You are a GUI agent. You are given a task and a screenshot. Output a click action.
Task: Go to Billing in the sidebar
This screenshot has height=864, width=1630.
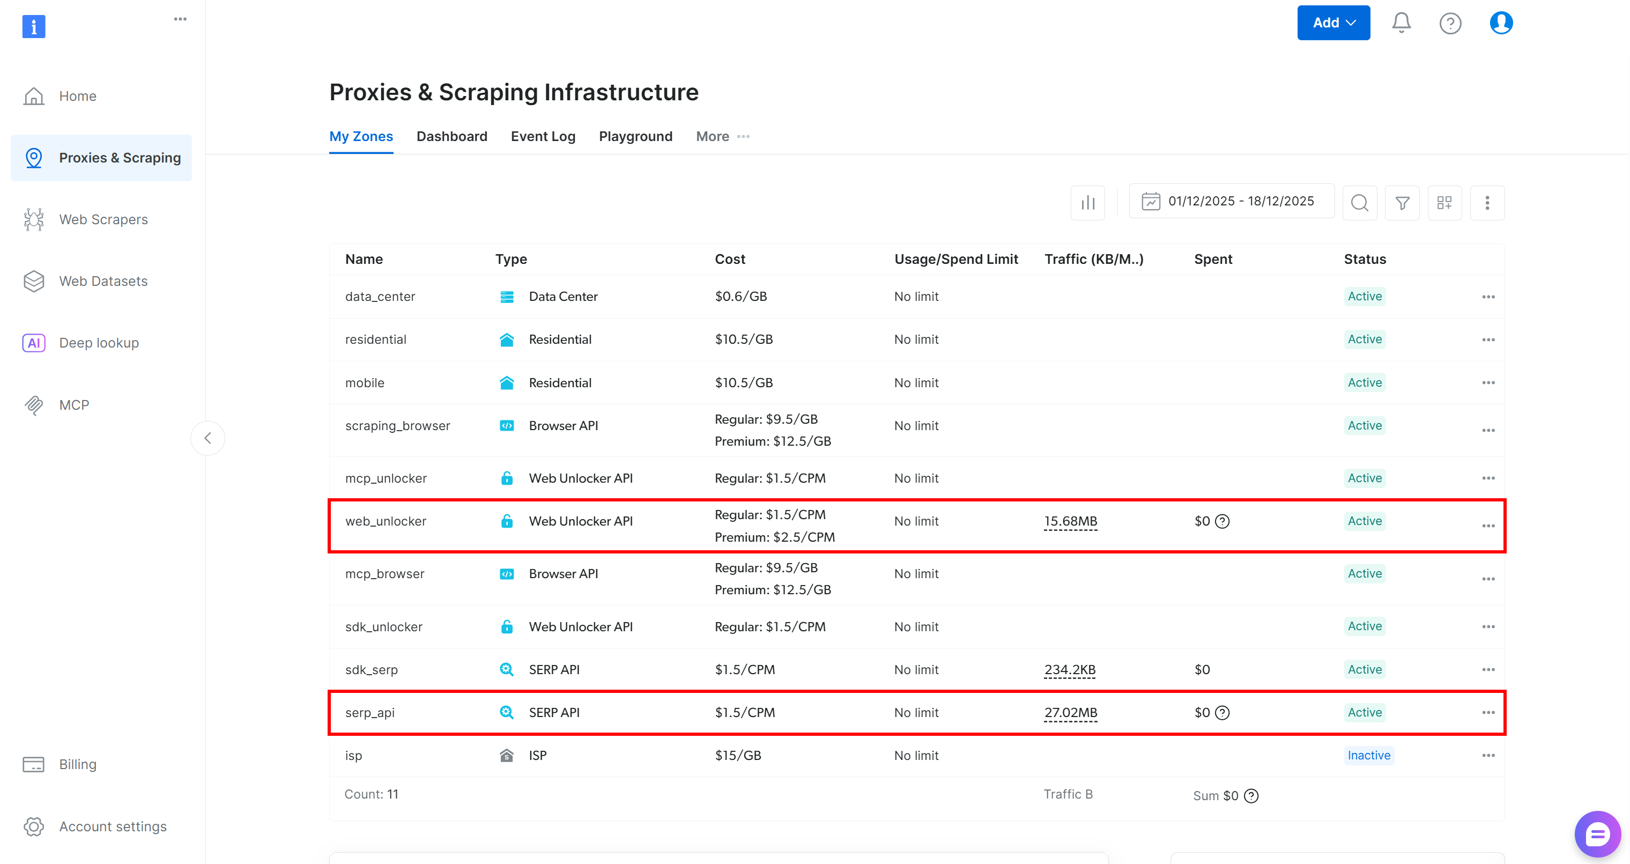tap(77, 764)
